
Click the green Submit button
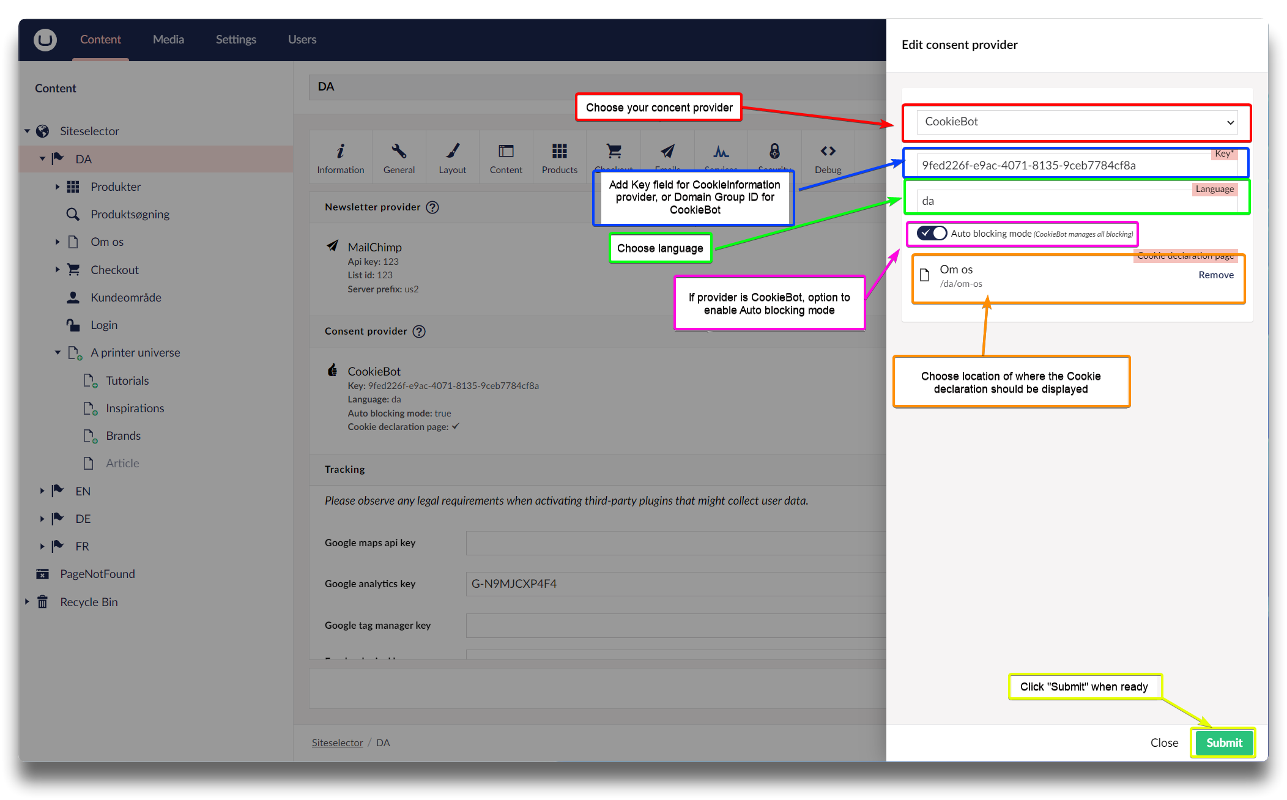coord(1223,743)
